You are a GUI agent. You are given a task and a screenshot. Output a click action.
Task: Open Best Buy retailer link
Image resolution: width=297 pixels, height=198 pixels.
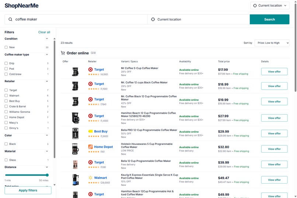pyautogui.click(x=101, y=131)
